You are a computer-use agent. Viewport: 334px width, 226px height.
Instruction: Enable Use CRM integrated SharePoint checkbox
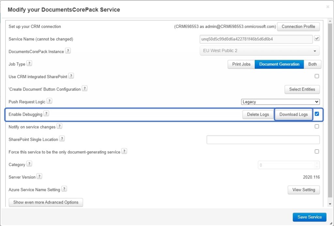click(317, 76)
